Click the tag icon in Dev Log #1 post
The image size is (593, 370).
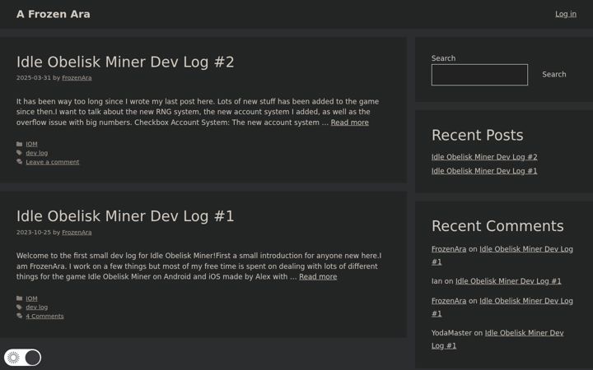point(19,307)
